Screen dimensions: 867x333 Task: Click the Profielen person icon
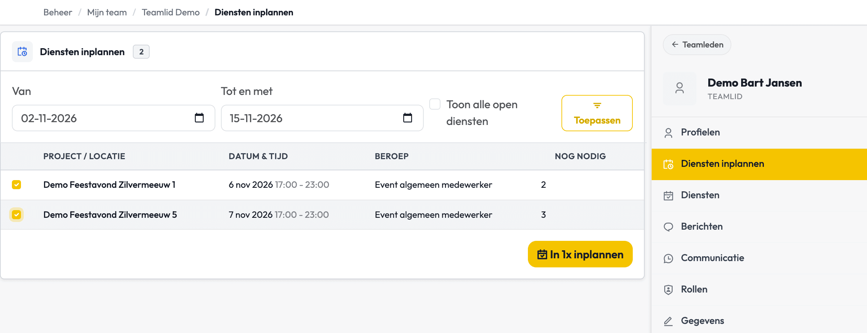click(x=668, y=133)
